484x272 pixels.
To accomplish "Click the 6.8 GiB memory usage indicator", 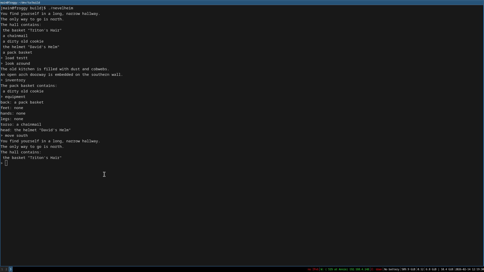I will tap(431, 269).
